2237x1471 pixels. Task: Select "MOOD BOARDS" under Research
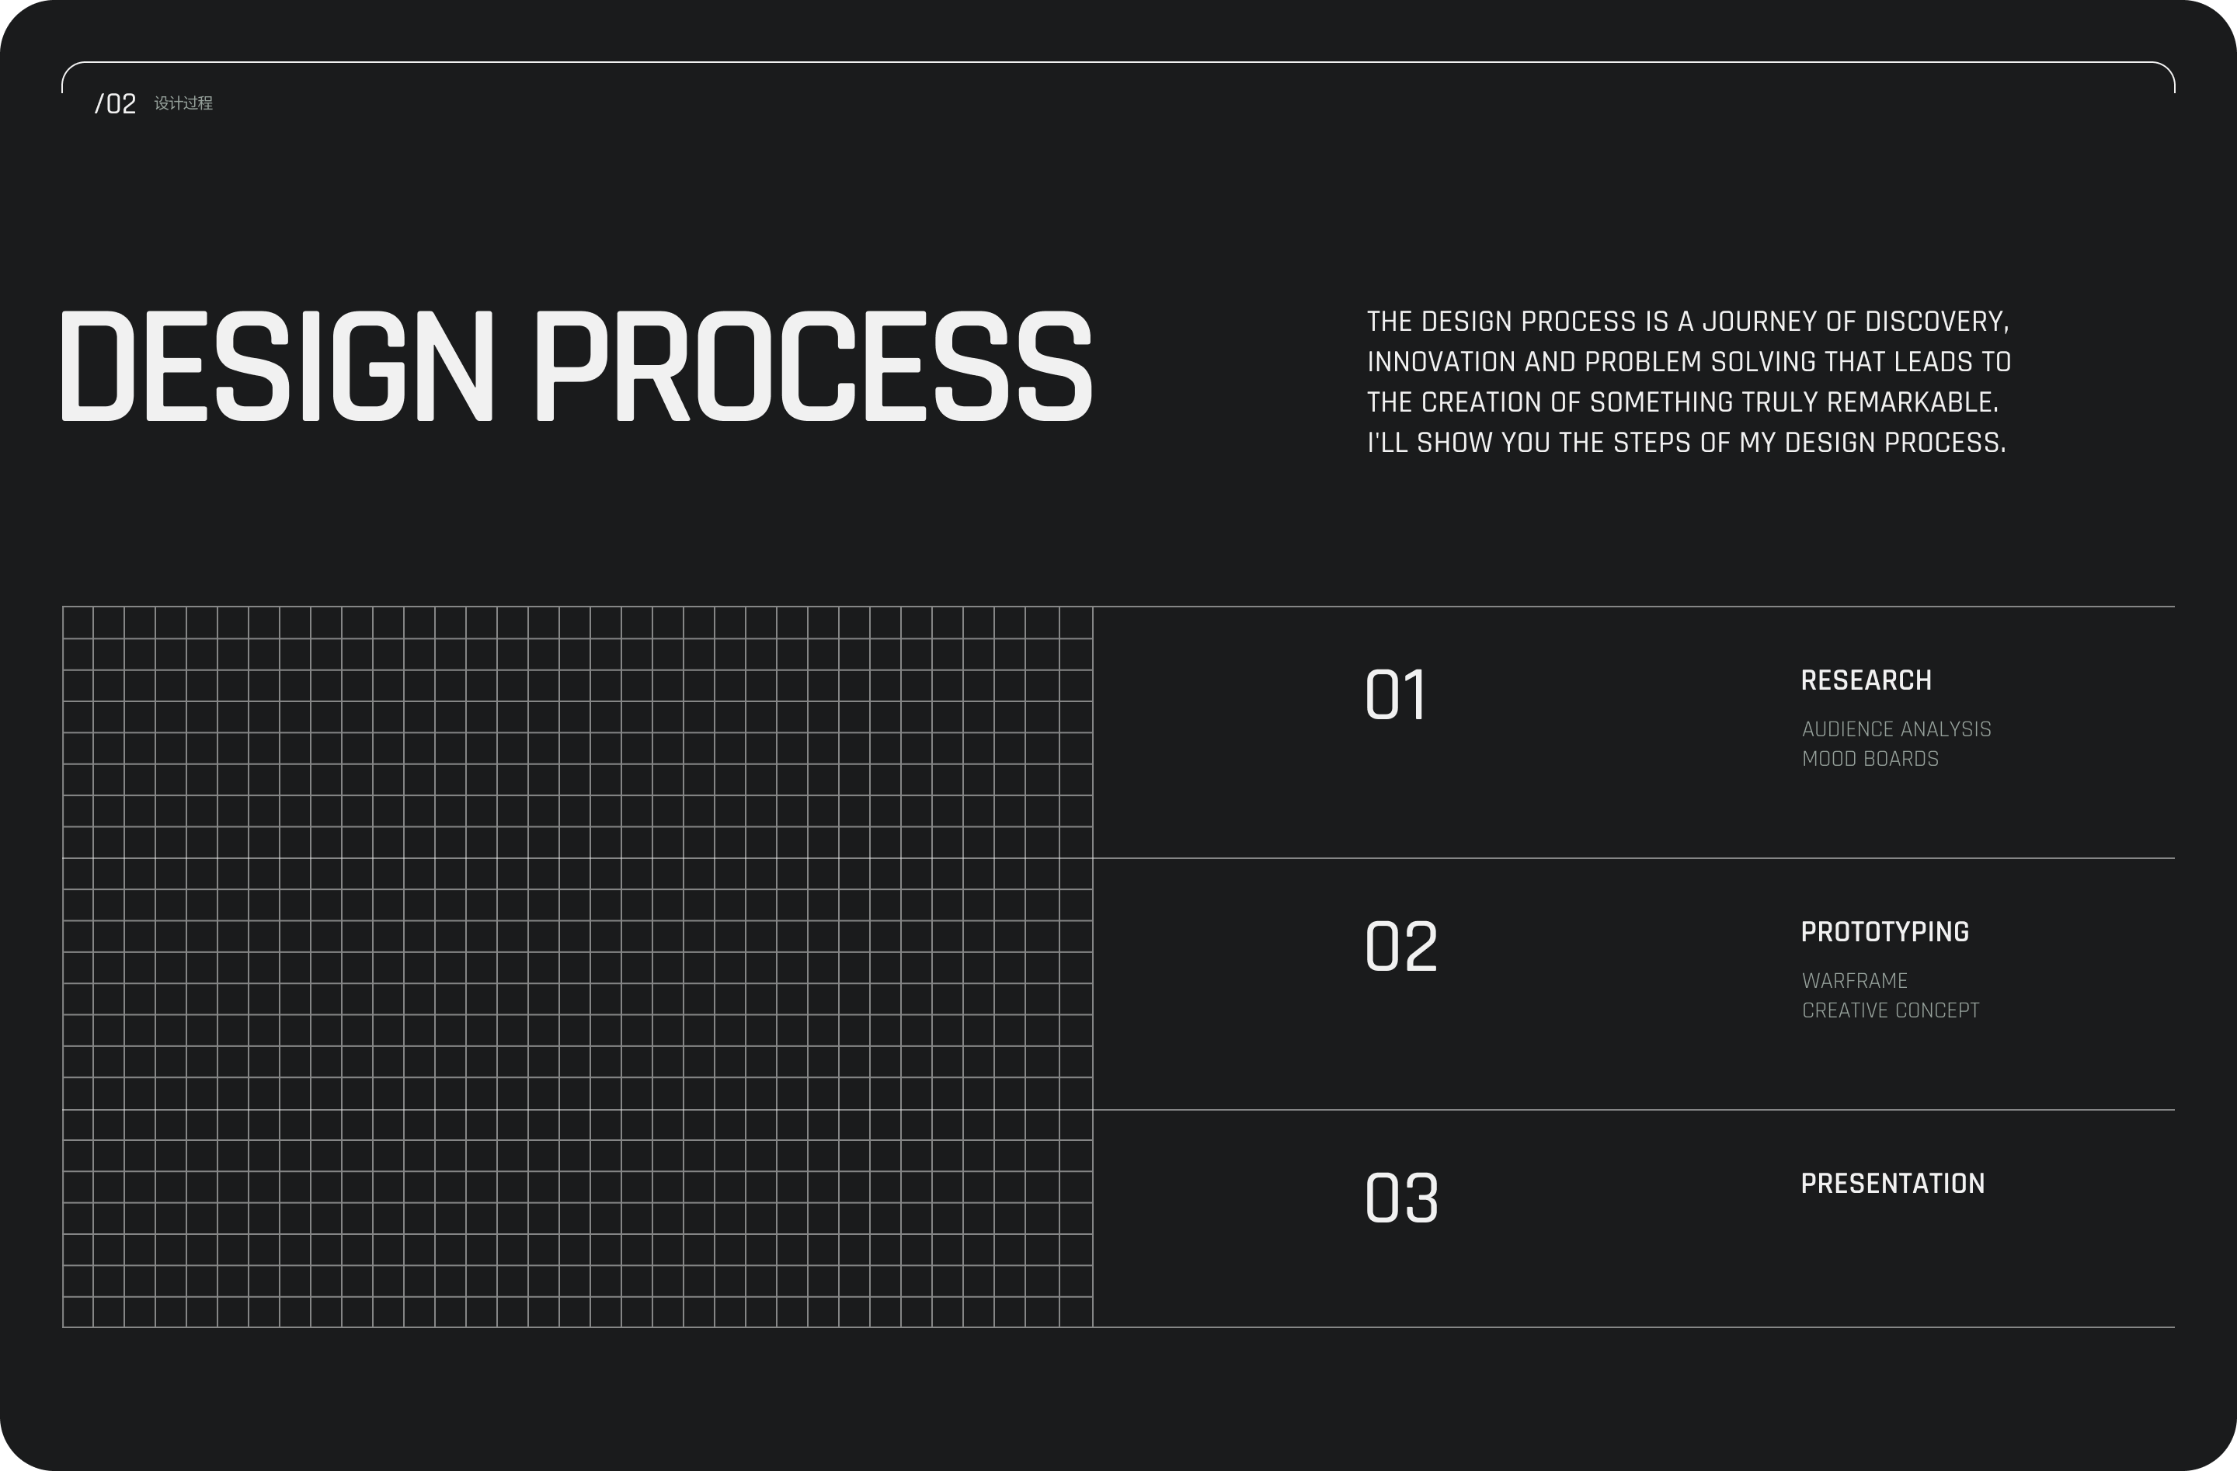[1870, 759]
